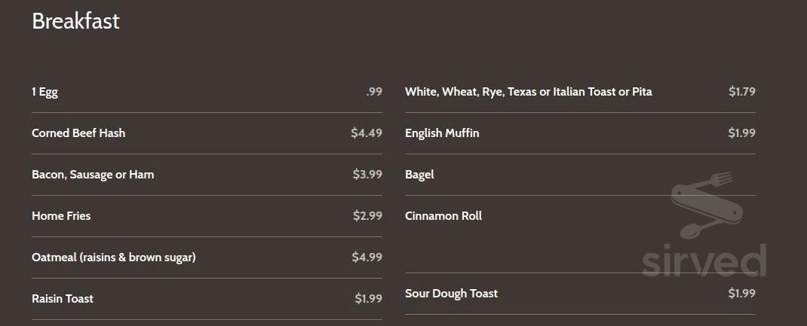This screenshot has height=326, width=807.
Task: Click the Breakfast section heading
Action: click(75, 21)
